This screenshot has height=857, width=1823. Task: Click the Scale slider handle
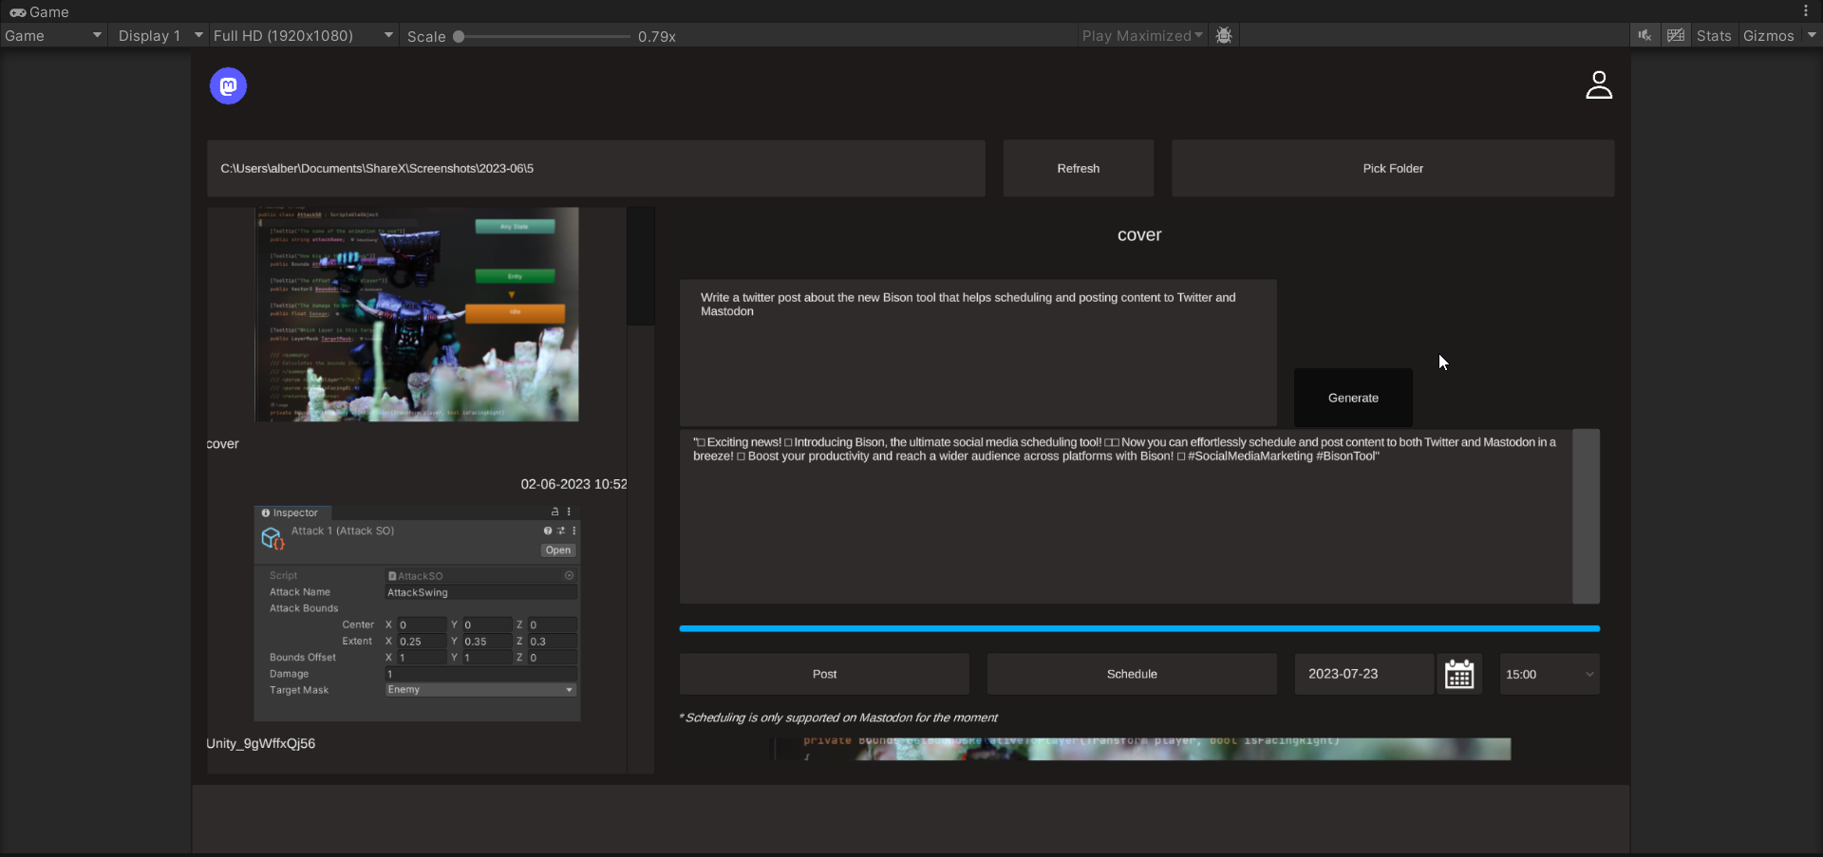click(x=459, y=37)
